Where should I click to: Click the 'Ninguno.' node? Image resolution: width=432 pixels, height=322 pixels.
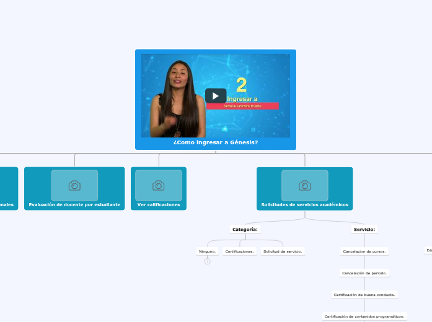click(x=207, y=251)
